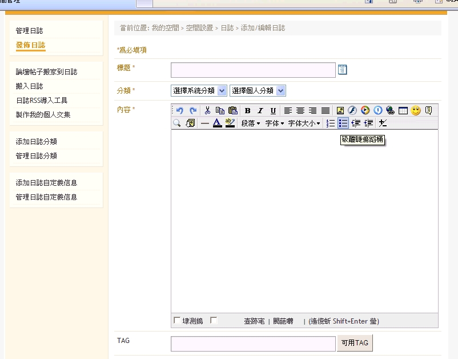Insert horizontal rule line

[x=205, y=123]
